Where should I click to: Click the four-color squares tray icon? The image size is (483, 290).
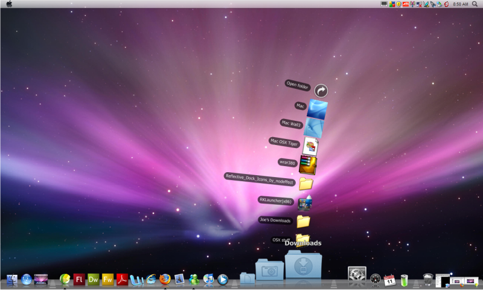pos(392,4)
